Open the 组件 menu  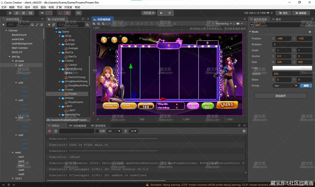point(28,7)
